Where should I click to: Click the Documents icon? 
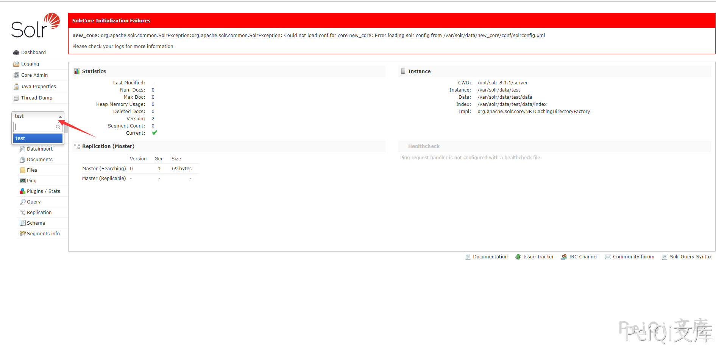(22, 160)
